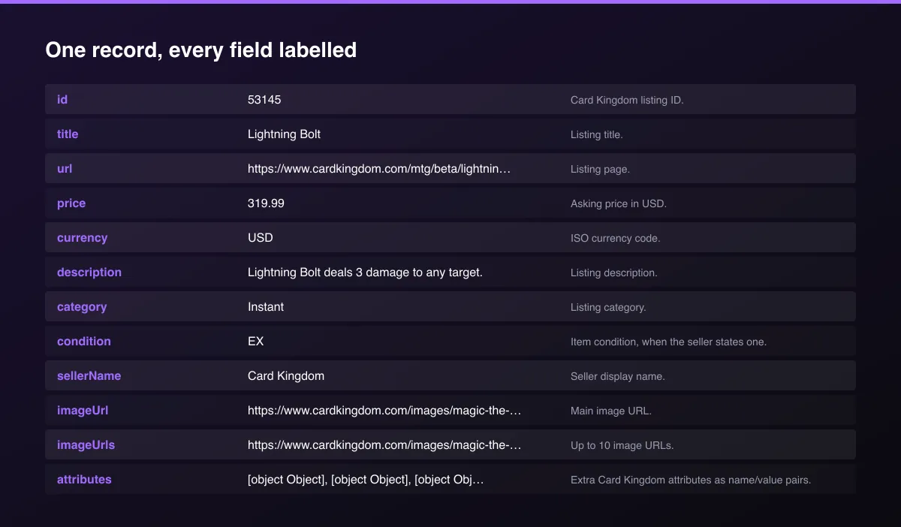Click 'ISO currency code.' description
901x527 pixels.
(x=616, y=238)
